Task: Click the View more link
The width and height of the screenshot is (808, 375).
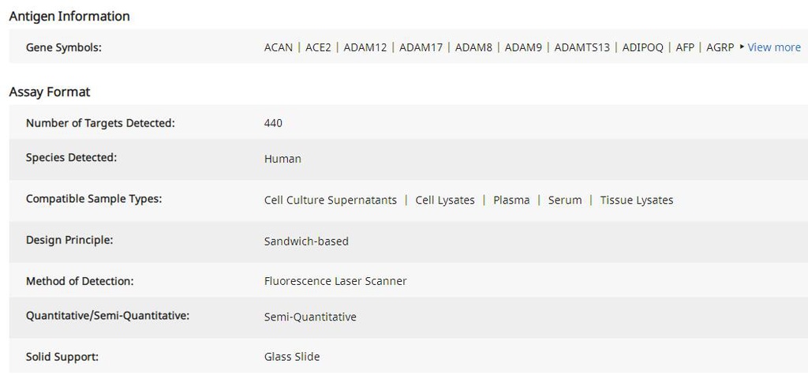Action: 774,47
